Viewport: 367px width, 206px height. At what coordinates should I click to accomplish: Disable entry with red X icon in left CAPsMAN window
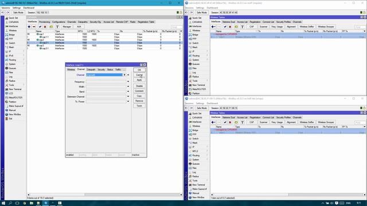[x=45, y=27]
